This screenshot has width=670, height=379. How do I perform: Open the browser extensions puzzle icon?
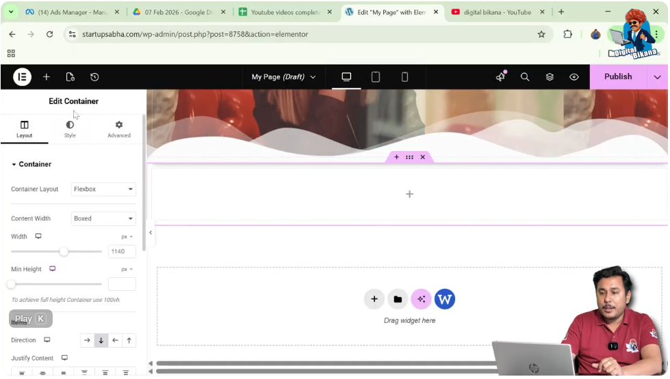click(567, 34)
